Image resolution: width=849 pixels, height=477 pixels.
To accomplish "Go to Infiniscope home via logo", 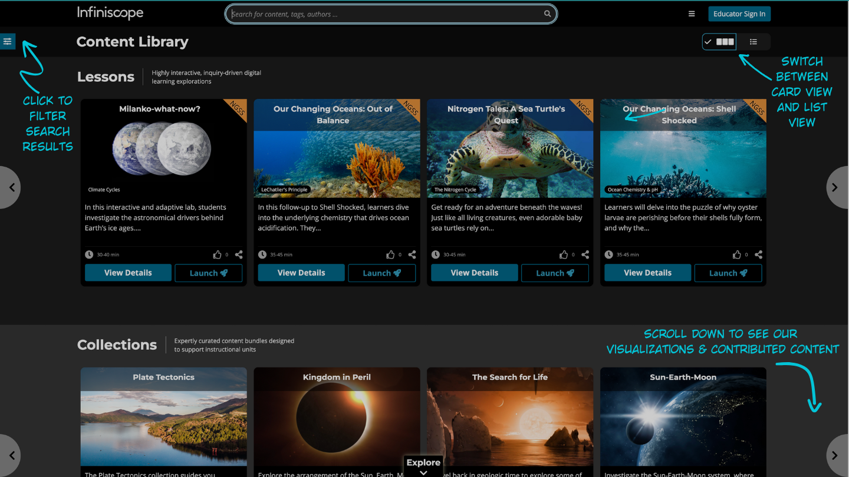I will [x=110, y=13].
